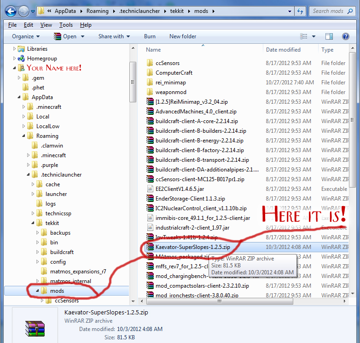
Task: Select the .minecraft folder under Roaming
Action: pos(53,155)
